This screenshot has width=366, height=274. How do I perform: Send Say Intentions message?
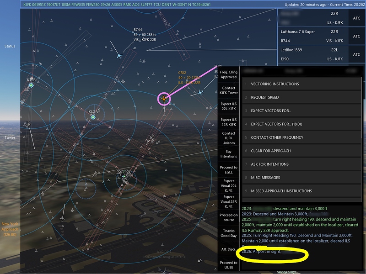point(228,154)
